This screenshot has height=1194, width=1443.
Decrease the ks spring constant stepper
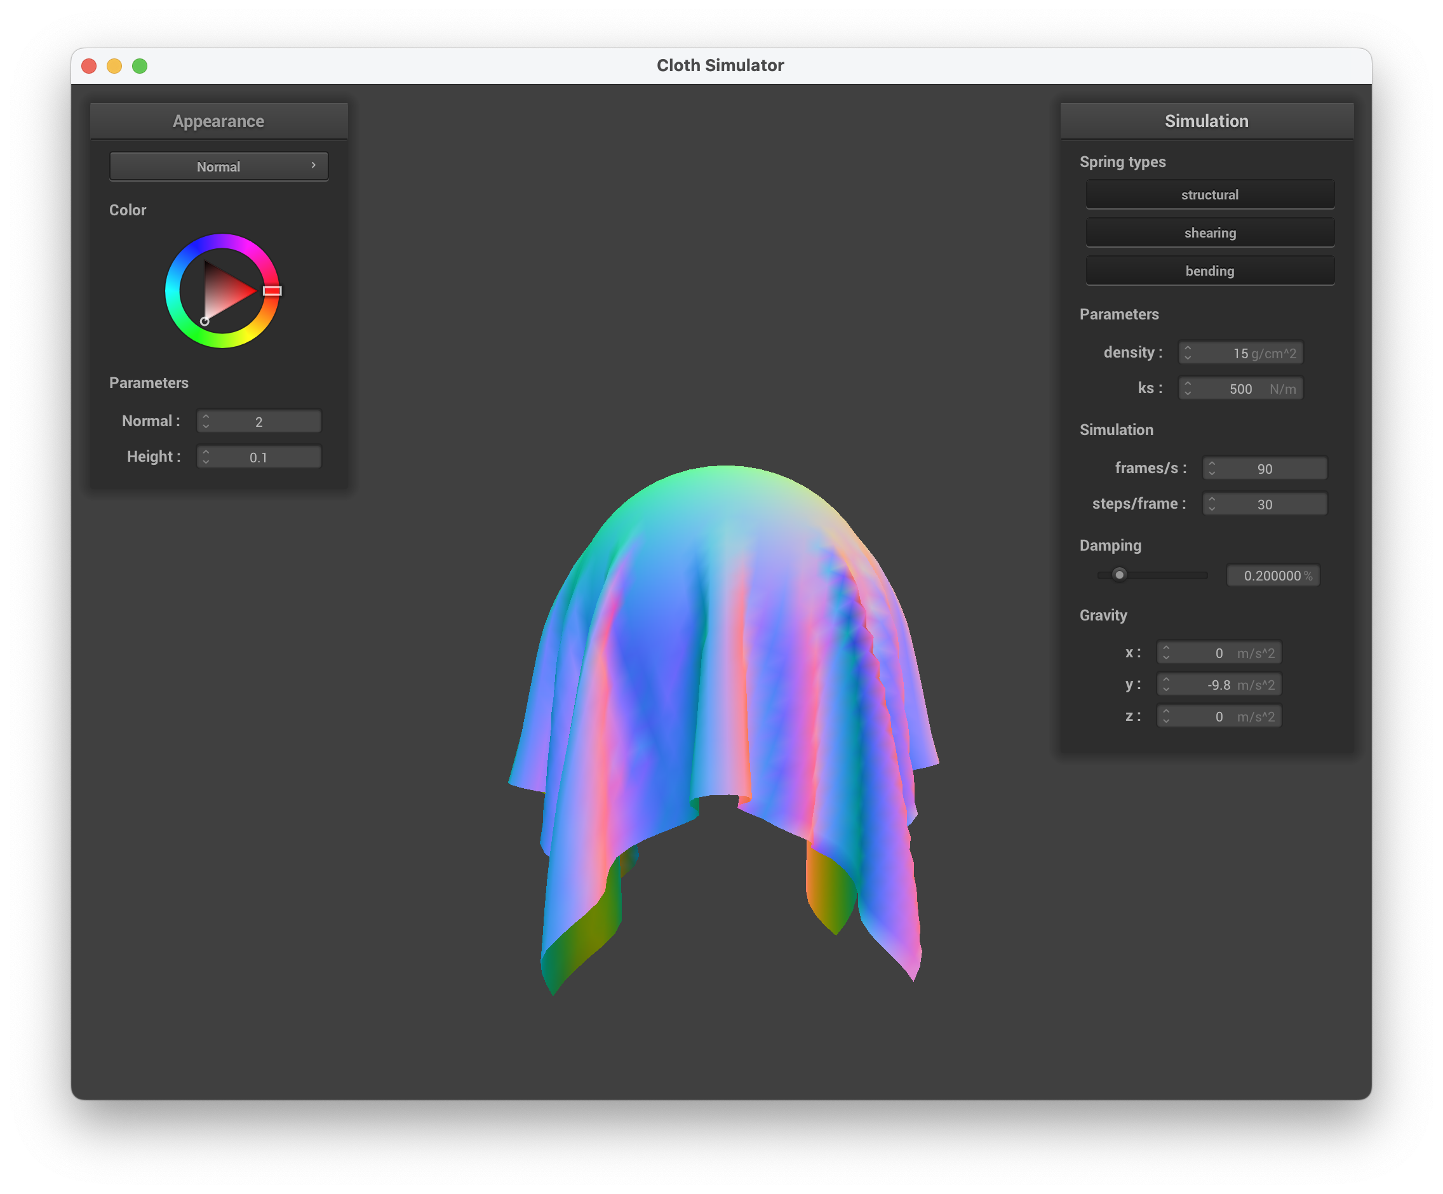pyautogui.click(x=1188, y=392)
